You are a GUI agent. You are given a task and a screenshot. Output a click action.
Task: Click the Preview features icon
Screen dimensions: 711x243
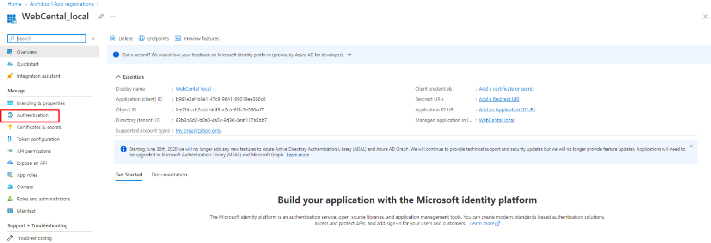pyautogui.click(x=178, y=38)
